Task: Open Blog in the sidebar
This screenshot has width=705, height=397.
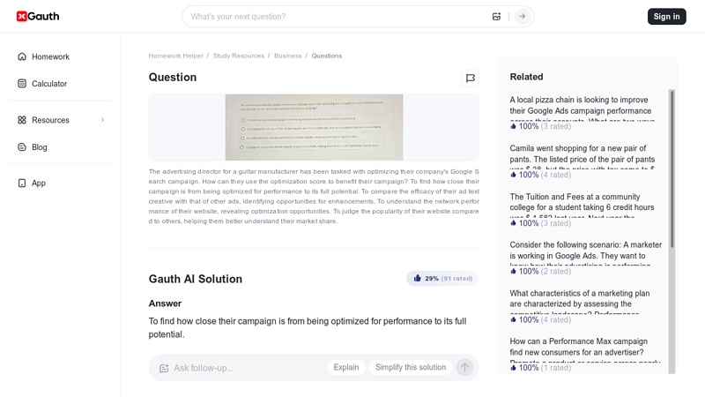Action: 60,146
